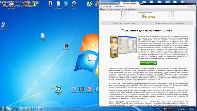The image size is (197, 111).
Task: Open the 'Симпсоны онлайн' bookmark
Action: 129,9
